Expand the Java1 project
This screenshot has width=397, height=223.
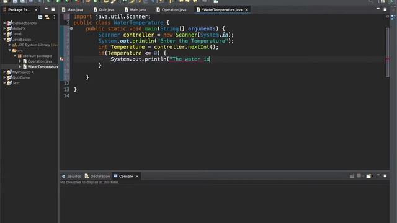pyautogui.click(x=4, y=34)
